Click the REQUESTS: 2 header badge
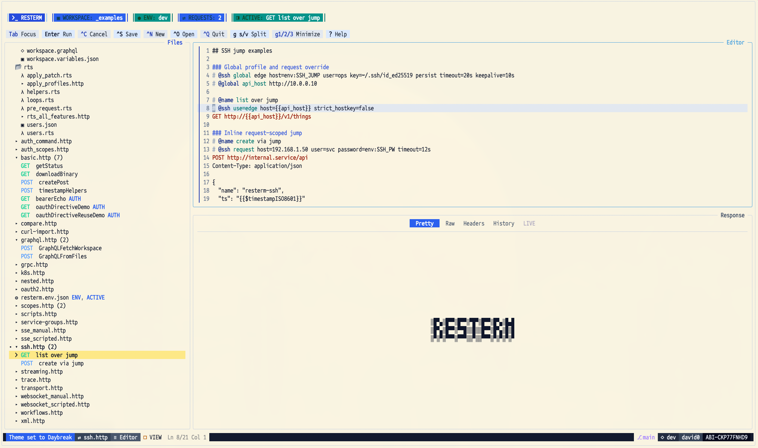 coord(202,18)
